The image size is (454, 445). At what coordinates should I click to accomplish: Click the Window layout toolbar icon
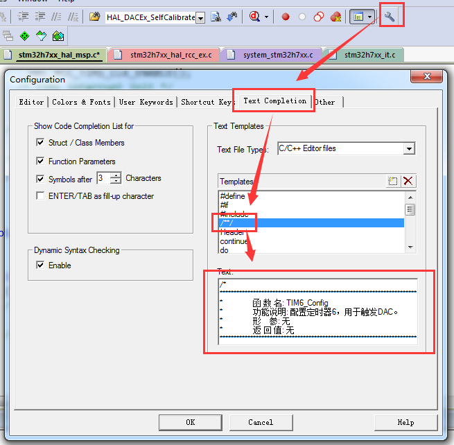pyautogui.click(x=358, y=17)
